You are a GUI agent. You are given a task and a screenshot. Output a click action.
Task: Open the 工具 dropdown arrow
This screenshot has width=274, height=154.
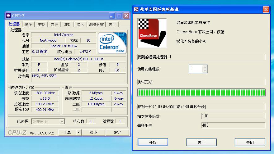79,133
